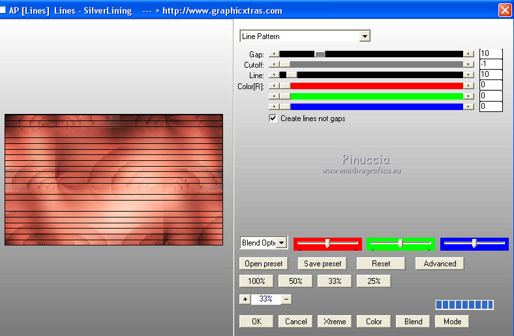Click the Mode button
The width and height of the screenshot is (514, 336).
tap(452, 322)
